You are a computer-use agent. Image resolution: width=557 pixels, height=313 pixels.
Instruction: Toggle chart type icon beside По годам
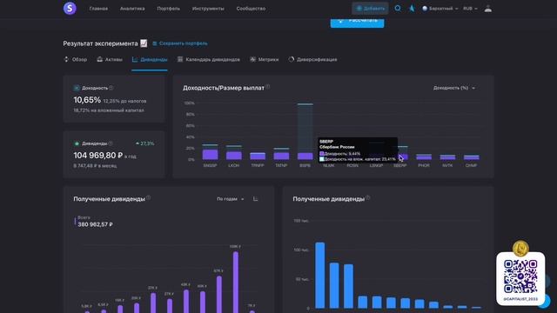point(255,199)
